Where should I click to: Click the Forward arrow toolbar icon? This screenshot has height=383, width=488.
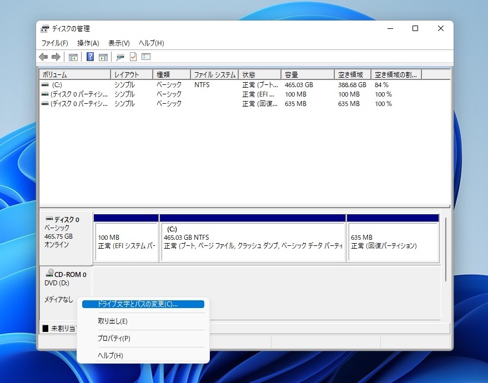56,57
